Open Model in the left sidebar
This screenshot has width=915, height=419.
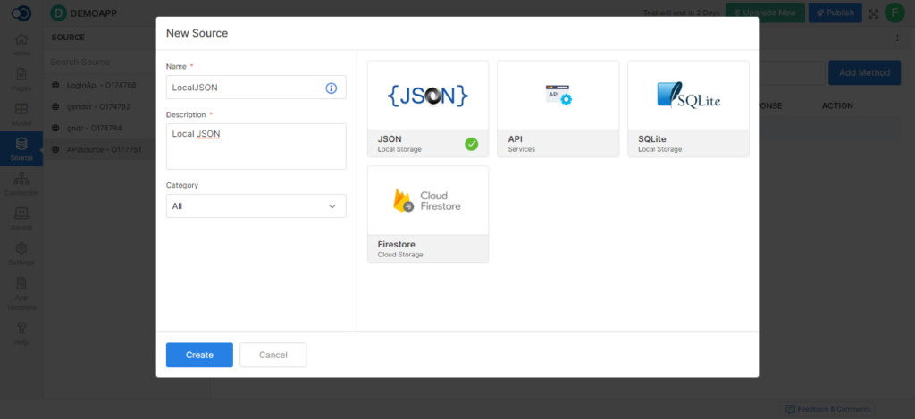pyautogui.click(x=21, y=115)
